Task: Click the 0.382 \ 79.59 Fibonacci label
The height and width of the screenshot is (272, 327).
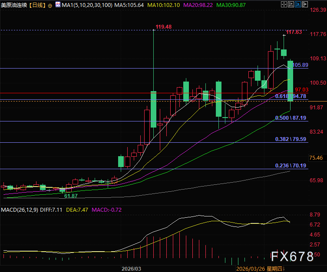Action: tap(291, 139)
